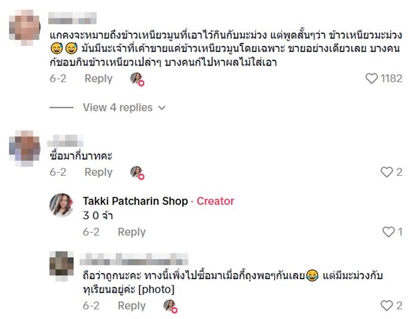Like the comment asking the price
This screenshot has width=417, height=319.
click(387, 172)
